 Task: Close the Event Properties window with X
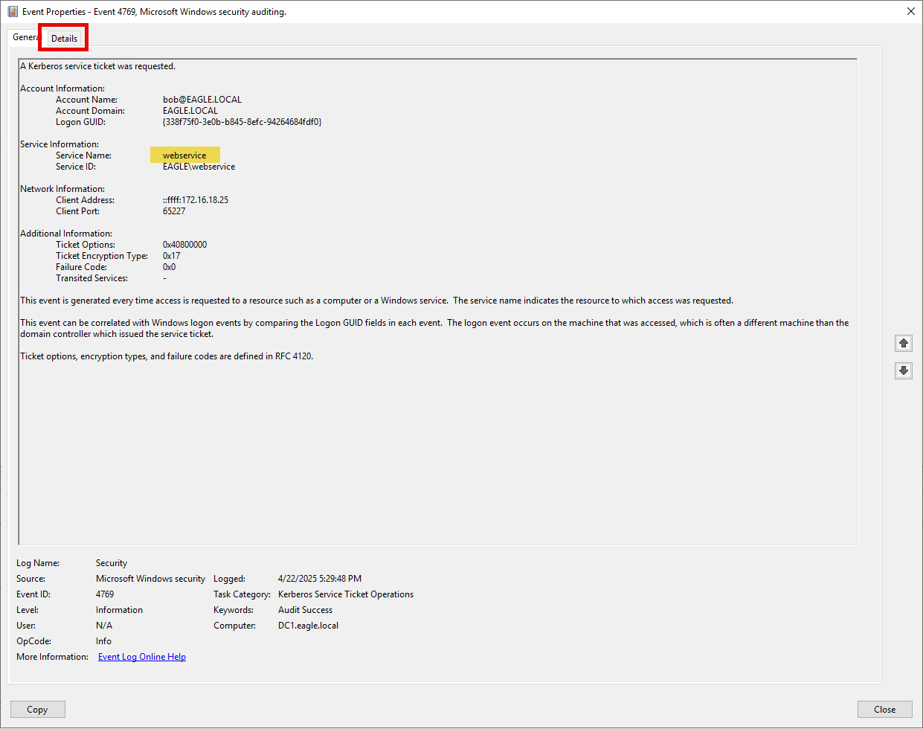coord(910,11)
